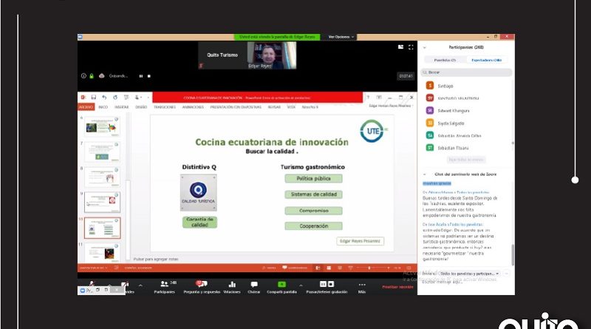Switch video layout view icon
The width and height of the screenshot is (591, 329).
(x=400, y=47)
